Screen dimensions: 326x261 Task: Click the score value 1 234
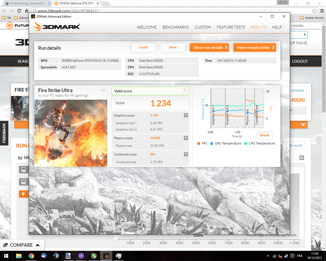click(x=161, y=103)
